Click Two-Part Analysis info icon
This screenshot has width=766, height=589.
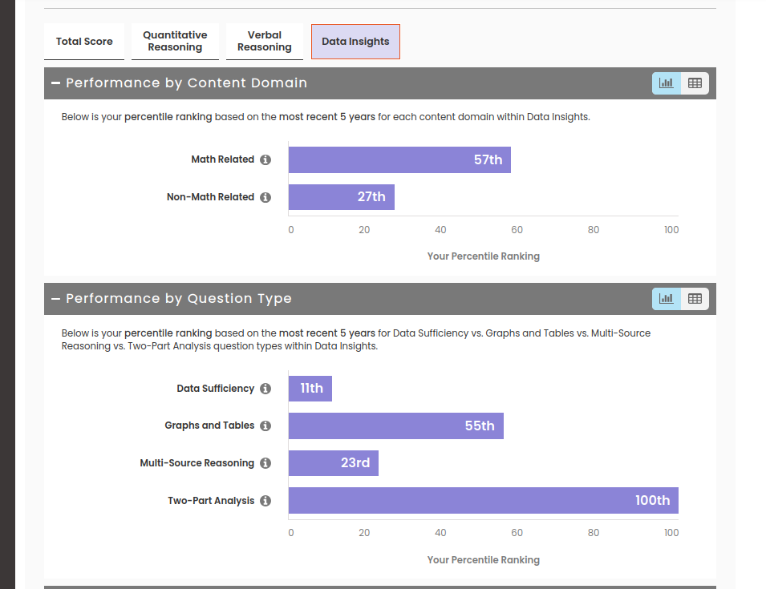click(265, 501)
